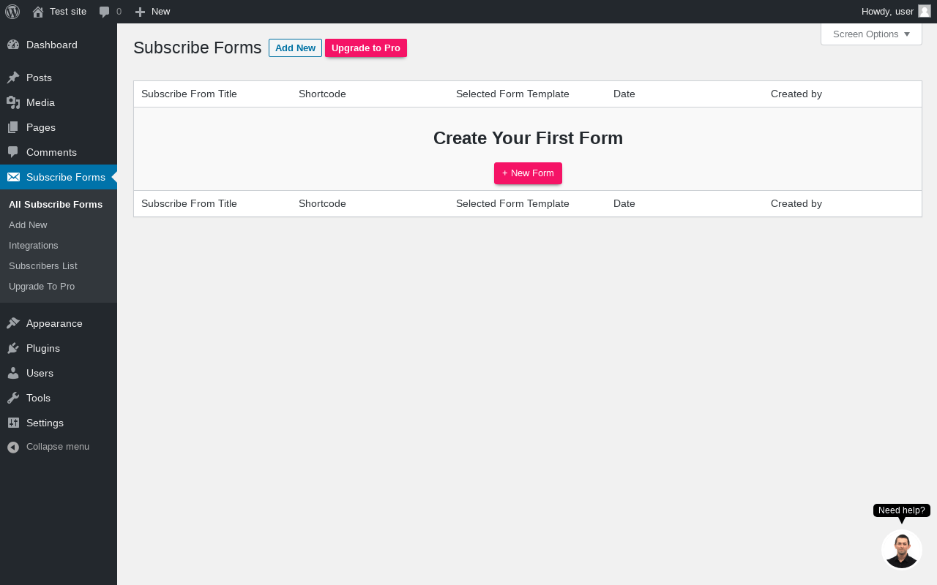
Task: Click the plus New icon in admin bar
Action: (141, 12)
